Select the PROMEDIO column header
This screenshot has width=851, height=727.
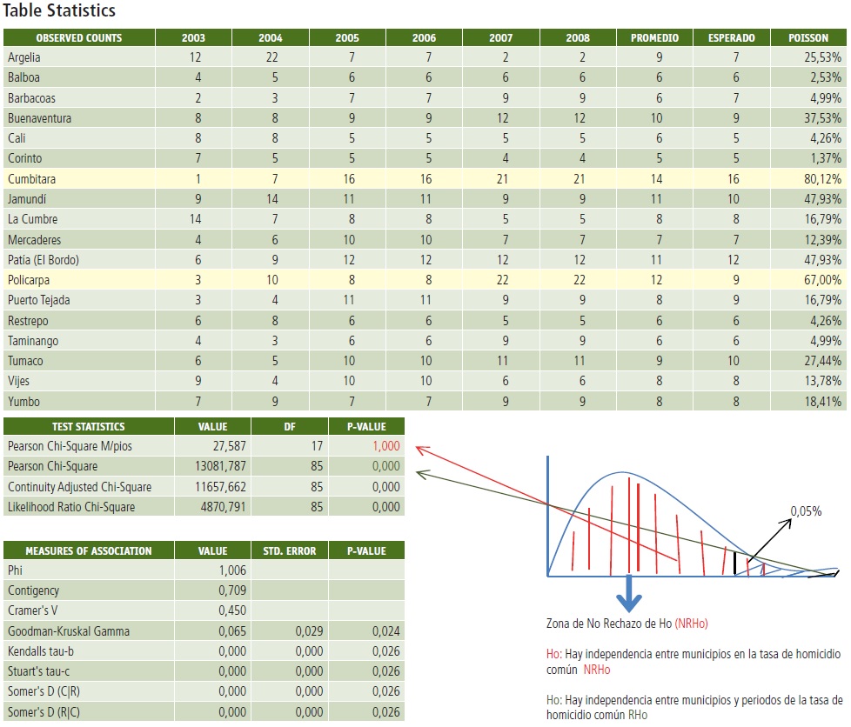coord(654,38)
